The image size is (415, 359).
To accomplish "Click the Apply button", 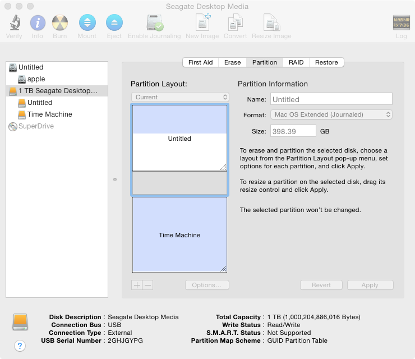I will tap(370, 285).
